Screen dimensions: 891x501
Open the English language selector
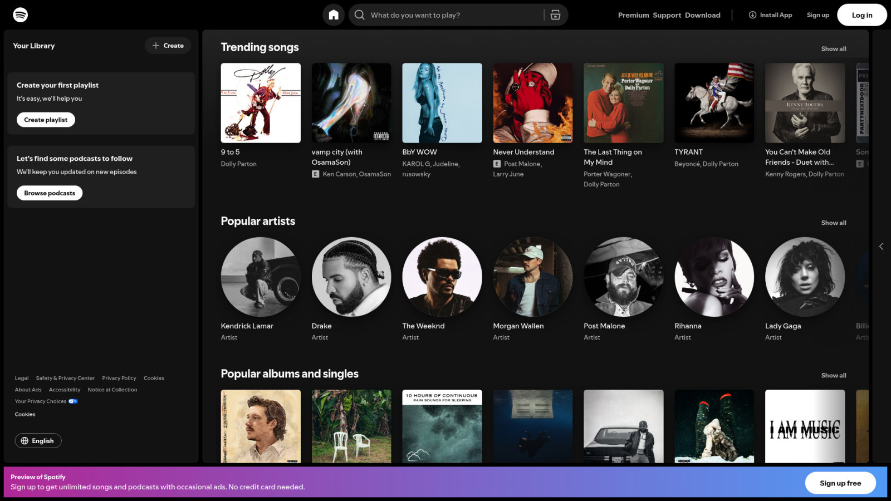[38, 441]
